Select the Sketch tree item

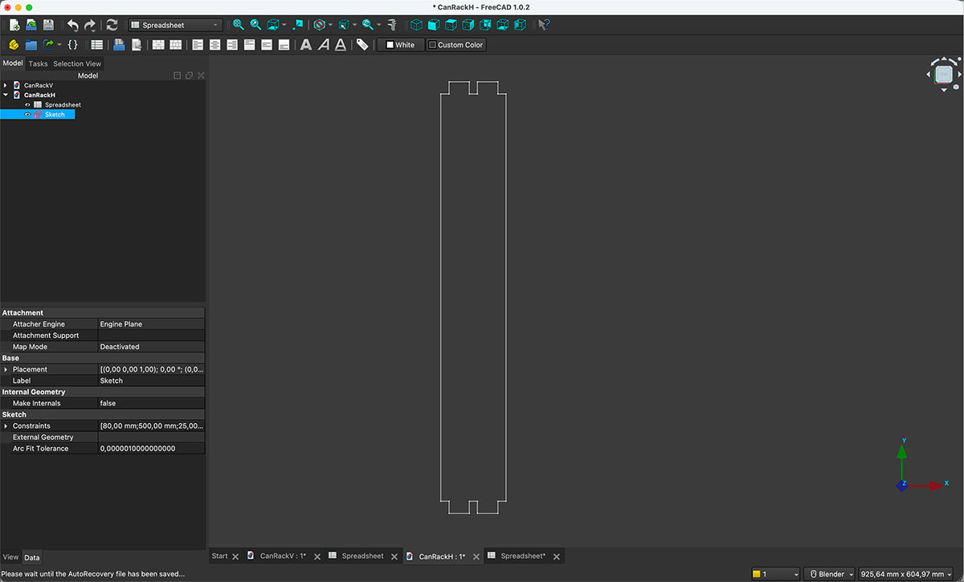click(x=55, y=115)
